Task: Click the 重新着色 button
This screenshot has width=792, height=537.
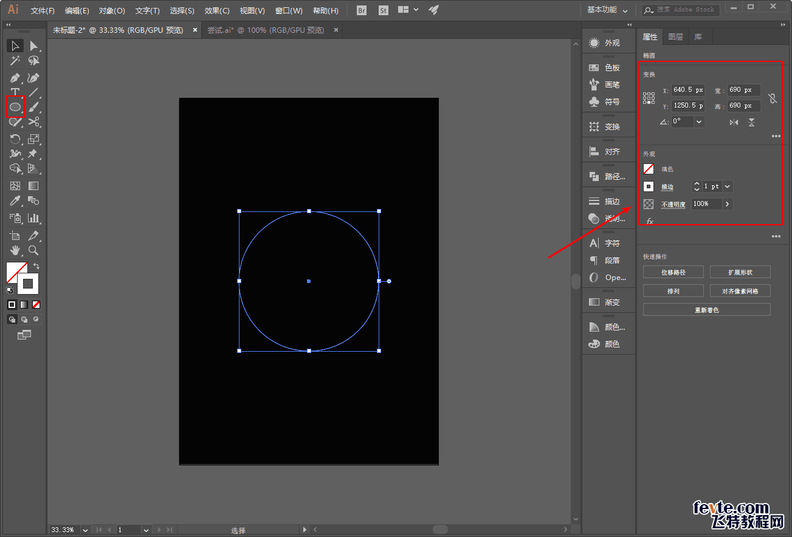Action: coord(706,310)
